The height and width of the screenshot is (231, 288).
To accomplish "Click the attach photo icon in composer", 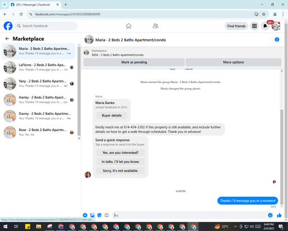I will [x=92, y=215].
